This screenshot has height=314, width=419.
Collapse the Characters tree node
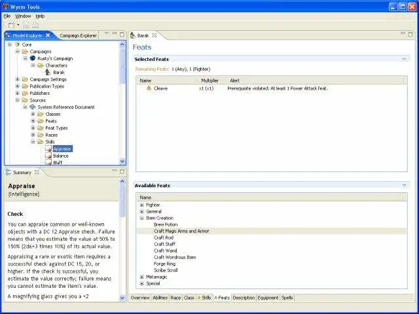(33, 65)
